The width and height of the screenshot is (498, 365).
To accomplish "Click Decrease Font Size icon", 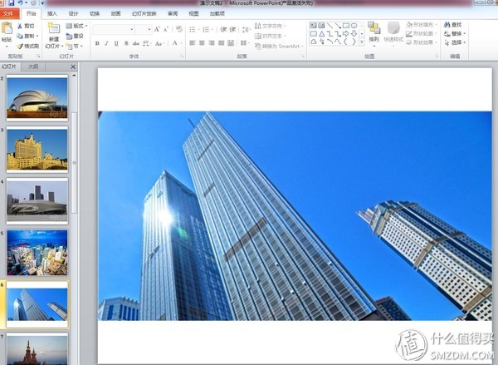I will pyautogui.click(x=165, y=29).
